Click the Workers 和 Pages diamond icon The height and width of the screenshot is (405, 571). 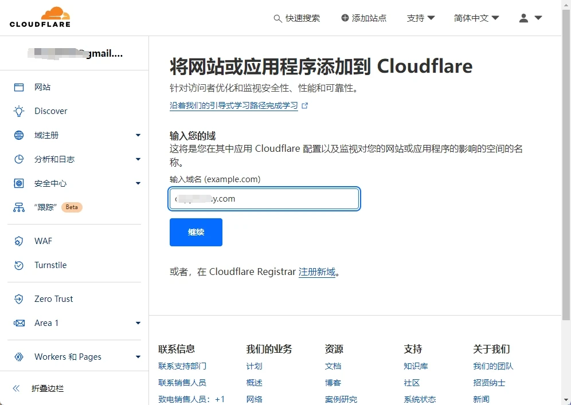[19, 357]
